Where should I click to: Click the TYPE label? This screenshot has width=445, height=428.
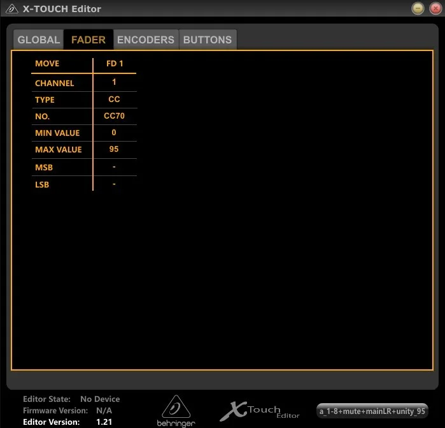point(45,100)
